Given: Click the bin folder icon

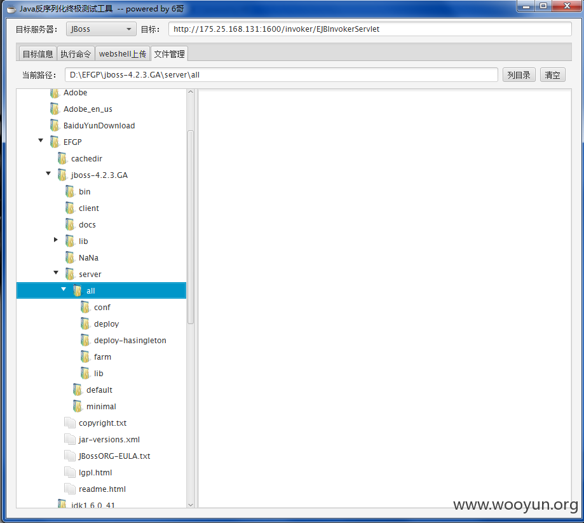Looking at the screenshot, I should click(x=70, y=191).
